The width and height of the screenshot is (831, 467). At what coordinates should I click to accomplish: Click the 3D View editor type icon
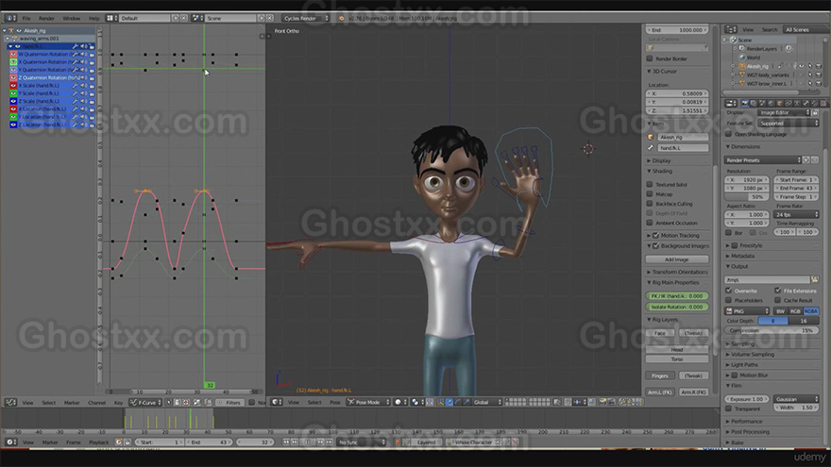[x=276, y=403]
